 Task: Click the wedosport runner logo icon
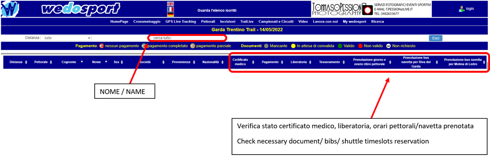tap(9, 9)
